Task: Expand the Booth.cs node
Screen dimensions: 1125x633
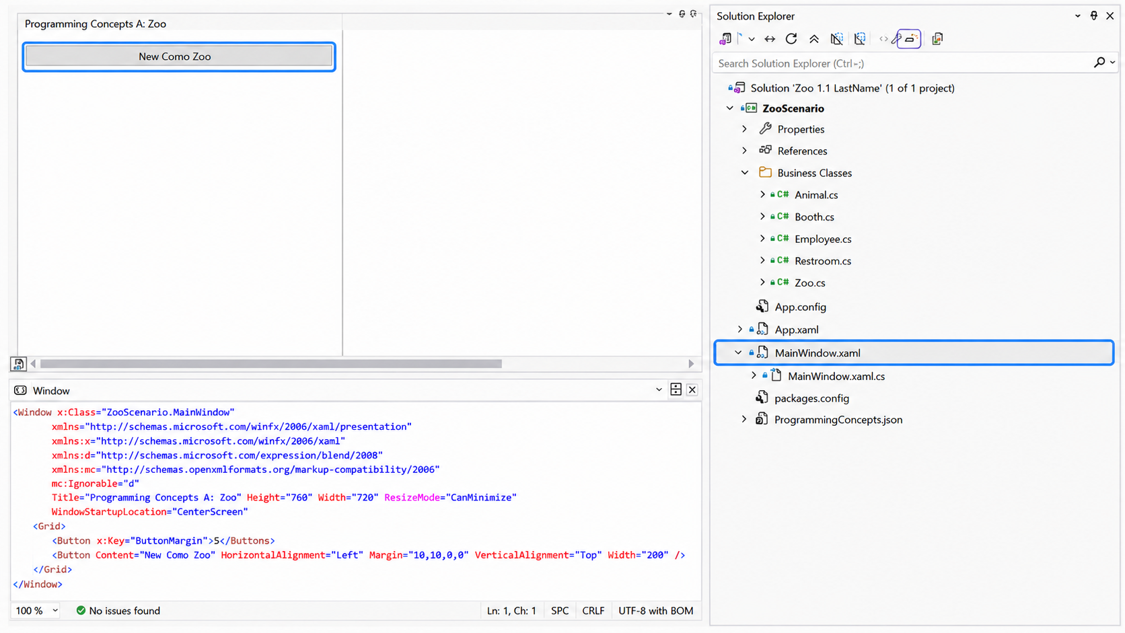Action: point(762,217)
